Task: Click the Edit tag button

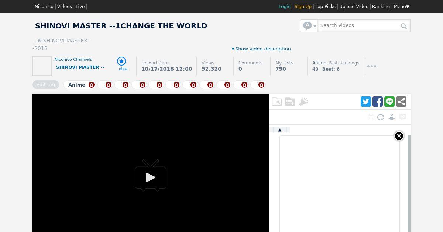Action: point(46,85)
